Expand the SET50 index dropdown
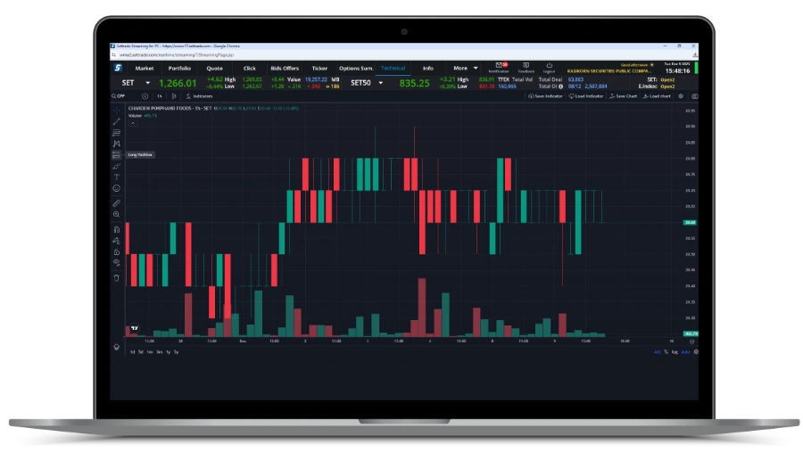Image resolution: width=803 pixels, height=461 pixels. [381, 83]
